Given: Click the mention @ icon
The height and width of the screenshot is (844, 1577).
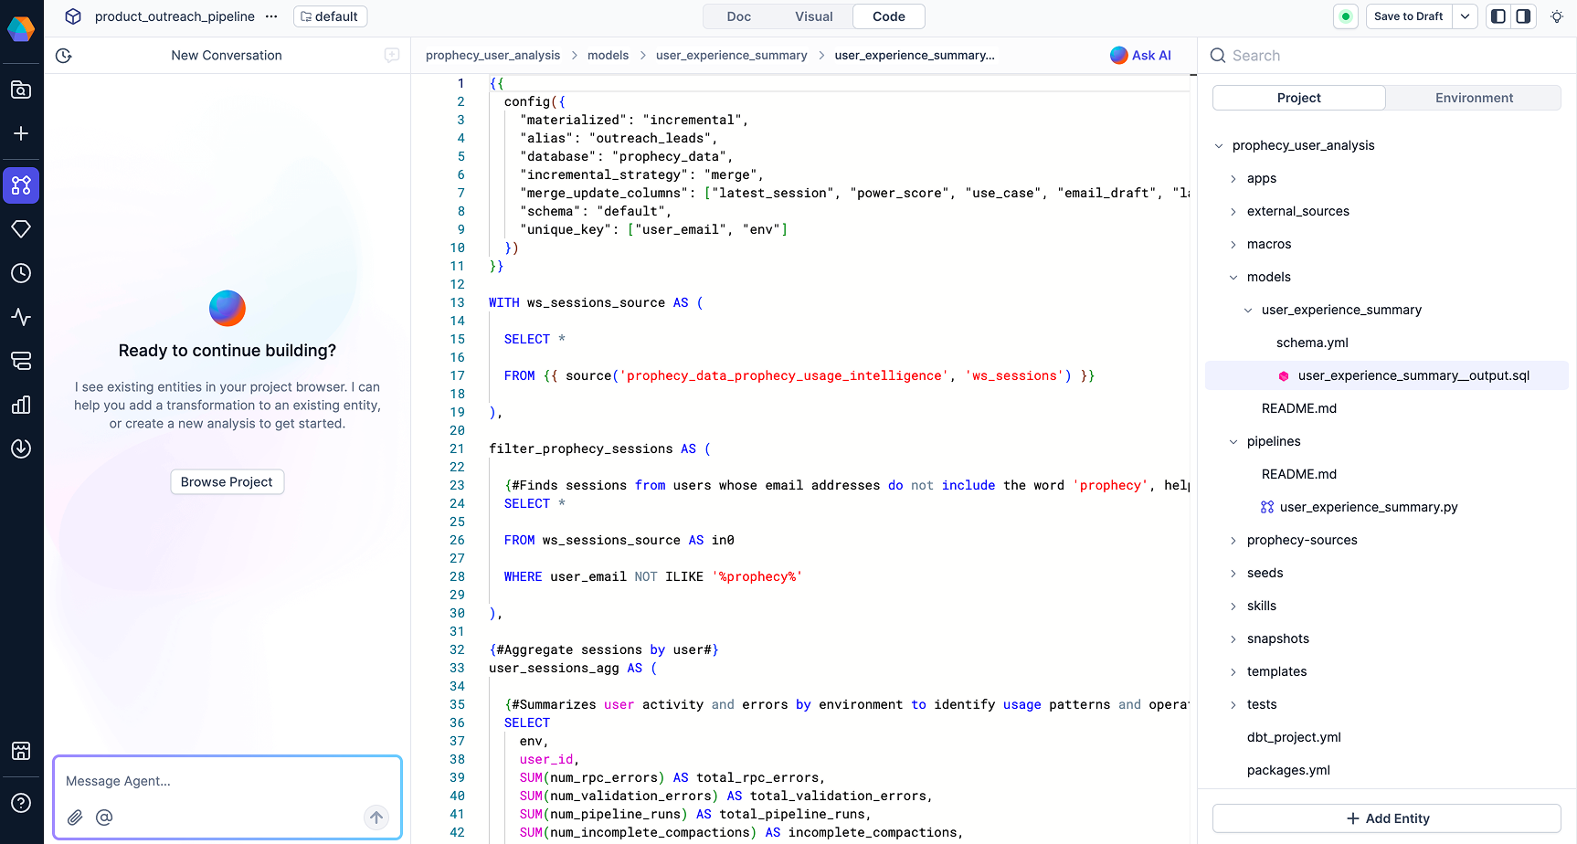Looking at the screenshot, I should (x=104, y=818).
